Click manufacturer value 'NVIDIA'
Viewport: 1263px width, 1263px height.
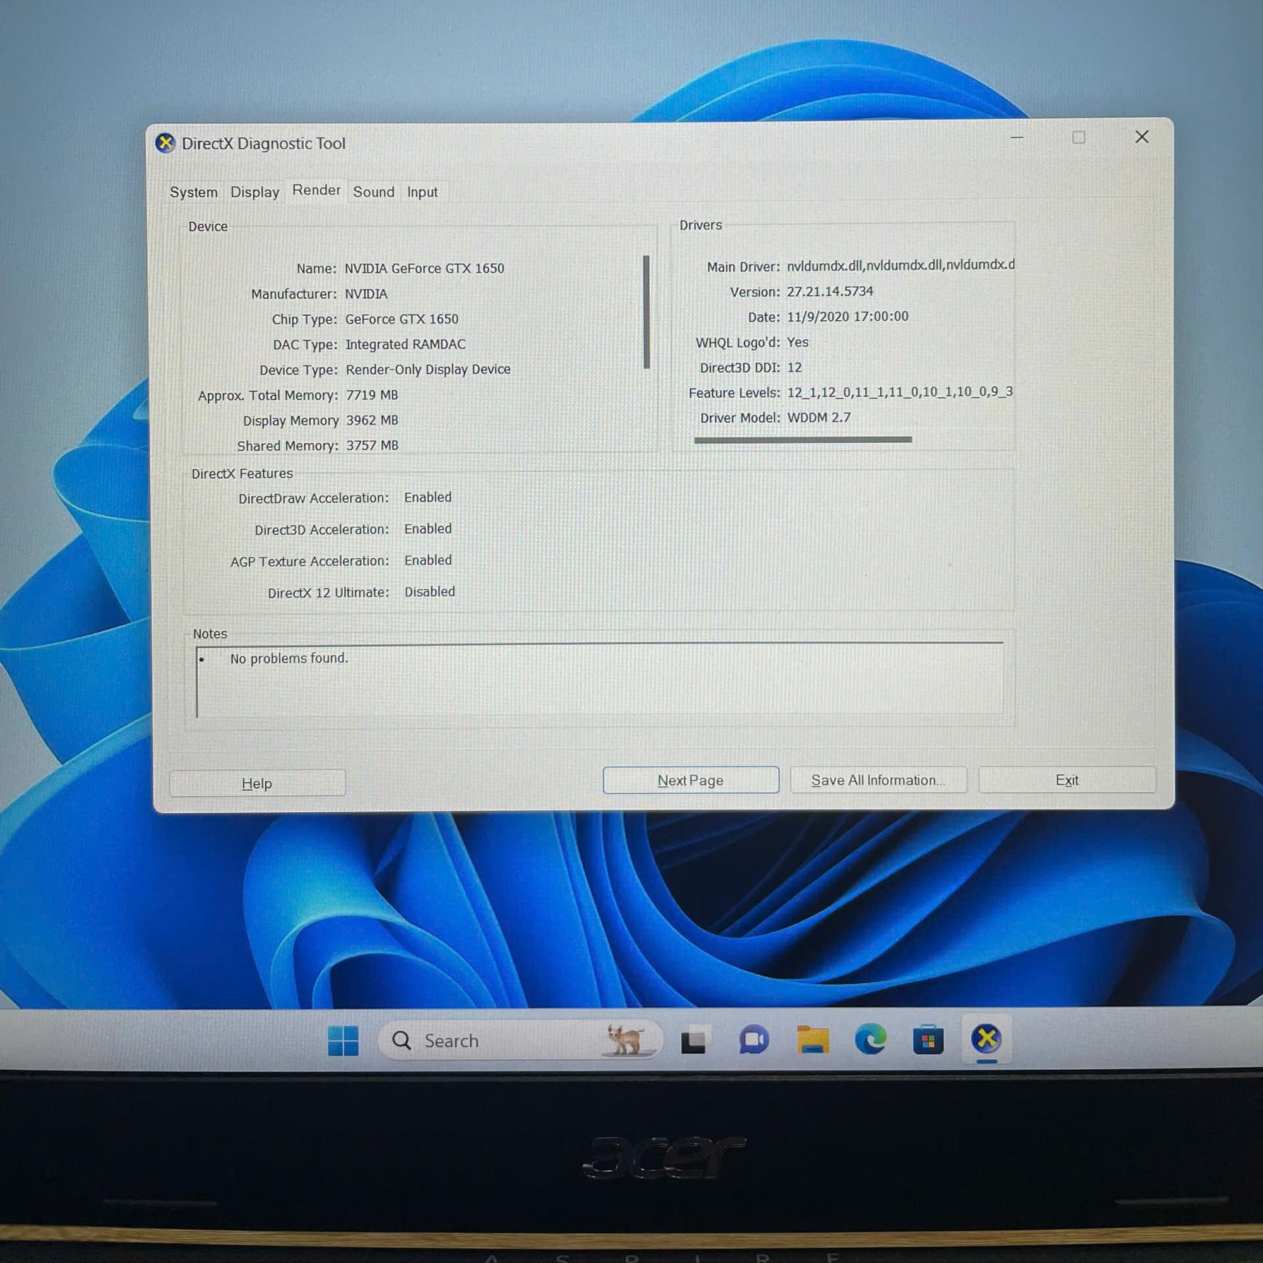coord(366,294)
